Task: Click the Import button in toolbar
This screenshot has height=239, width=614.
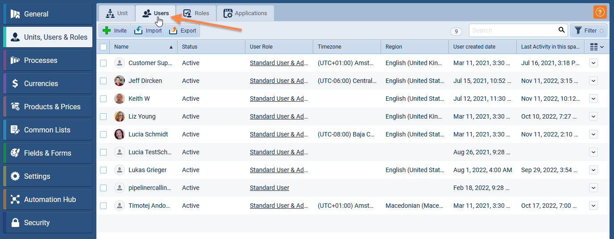Action: pyautogui.click(x=148, y=30)
